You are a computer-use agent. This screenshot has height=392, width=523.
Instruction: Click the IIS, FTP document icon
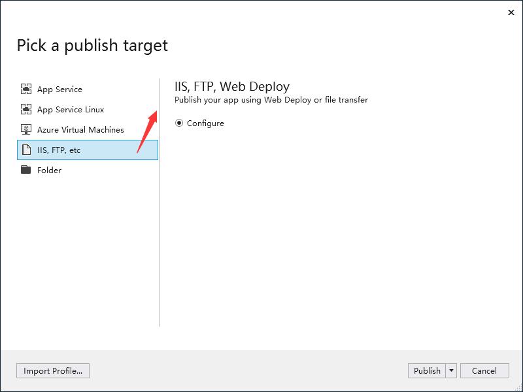[x=26, y=150]
